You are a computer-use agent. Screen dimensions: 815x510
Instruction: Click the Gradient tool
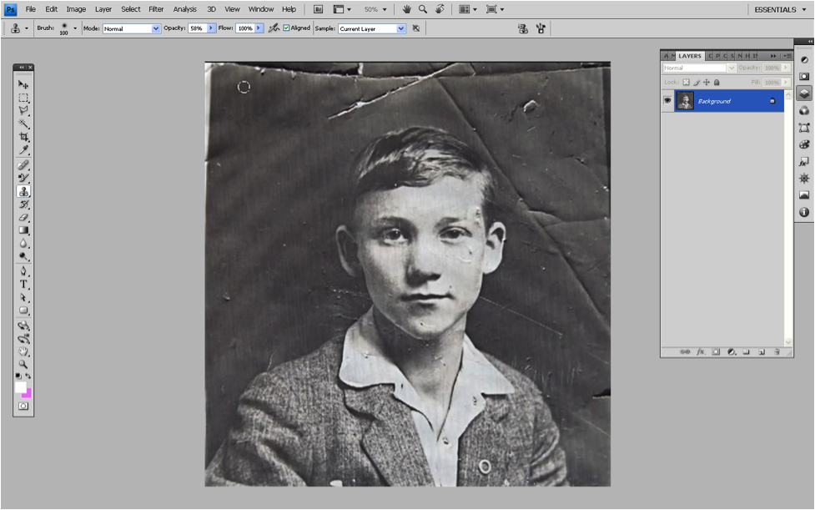[23, 230]
